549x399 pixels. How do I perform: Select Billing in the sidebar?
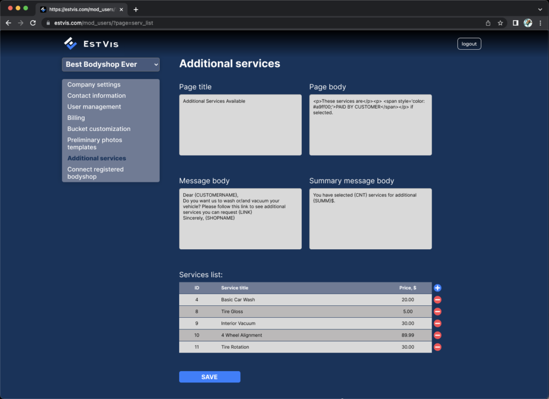(x=76, y=118)
